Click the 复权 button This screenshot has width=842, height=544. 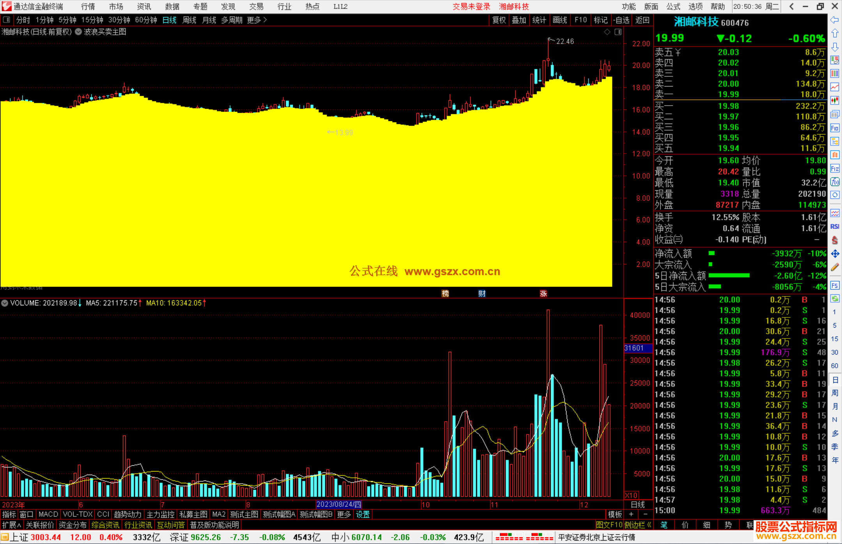(x=499, y=20)
